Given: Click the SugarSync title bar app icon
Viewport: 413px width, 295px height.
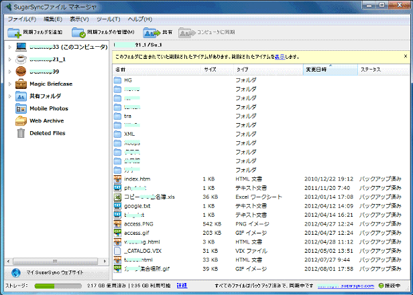Looking at the screenshot, I should [x=8, y=7].
